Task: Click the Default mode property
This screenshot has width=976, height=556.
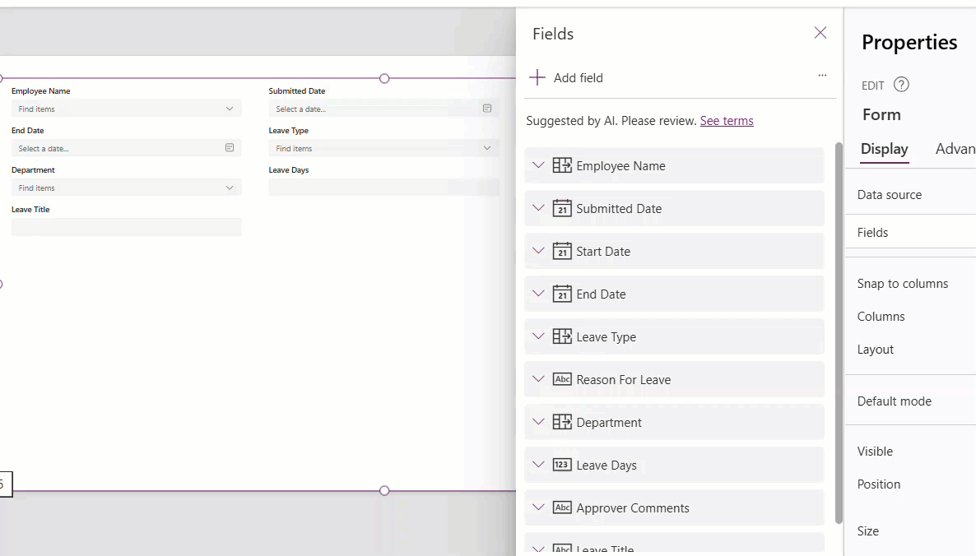Action: pyautogui.click(x=895, y=401)
